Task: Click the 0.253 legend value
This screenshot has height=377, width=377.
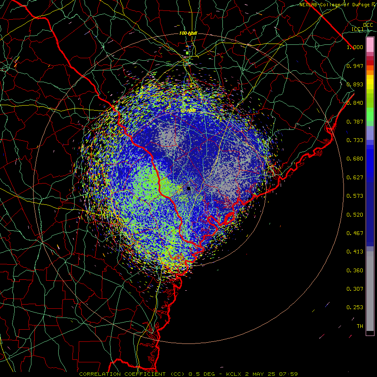Action: point(355,307)
